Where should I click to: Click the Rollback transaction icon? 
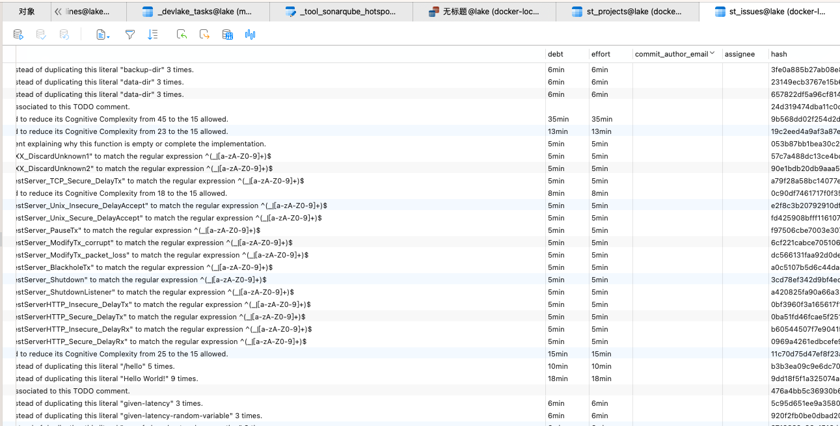click(64, 34)
